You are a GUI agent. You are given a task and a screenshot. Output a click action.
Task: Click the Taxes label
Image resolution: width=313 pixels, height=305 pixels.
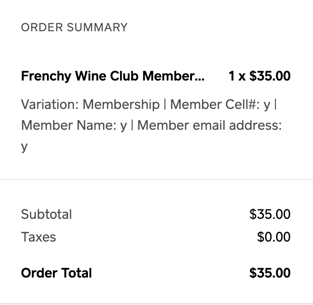tap(38, 237)
